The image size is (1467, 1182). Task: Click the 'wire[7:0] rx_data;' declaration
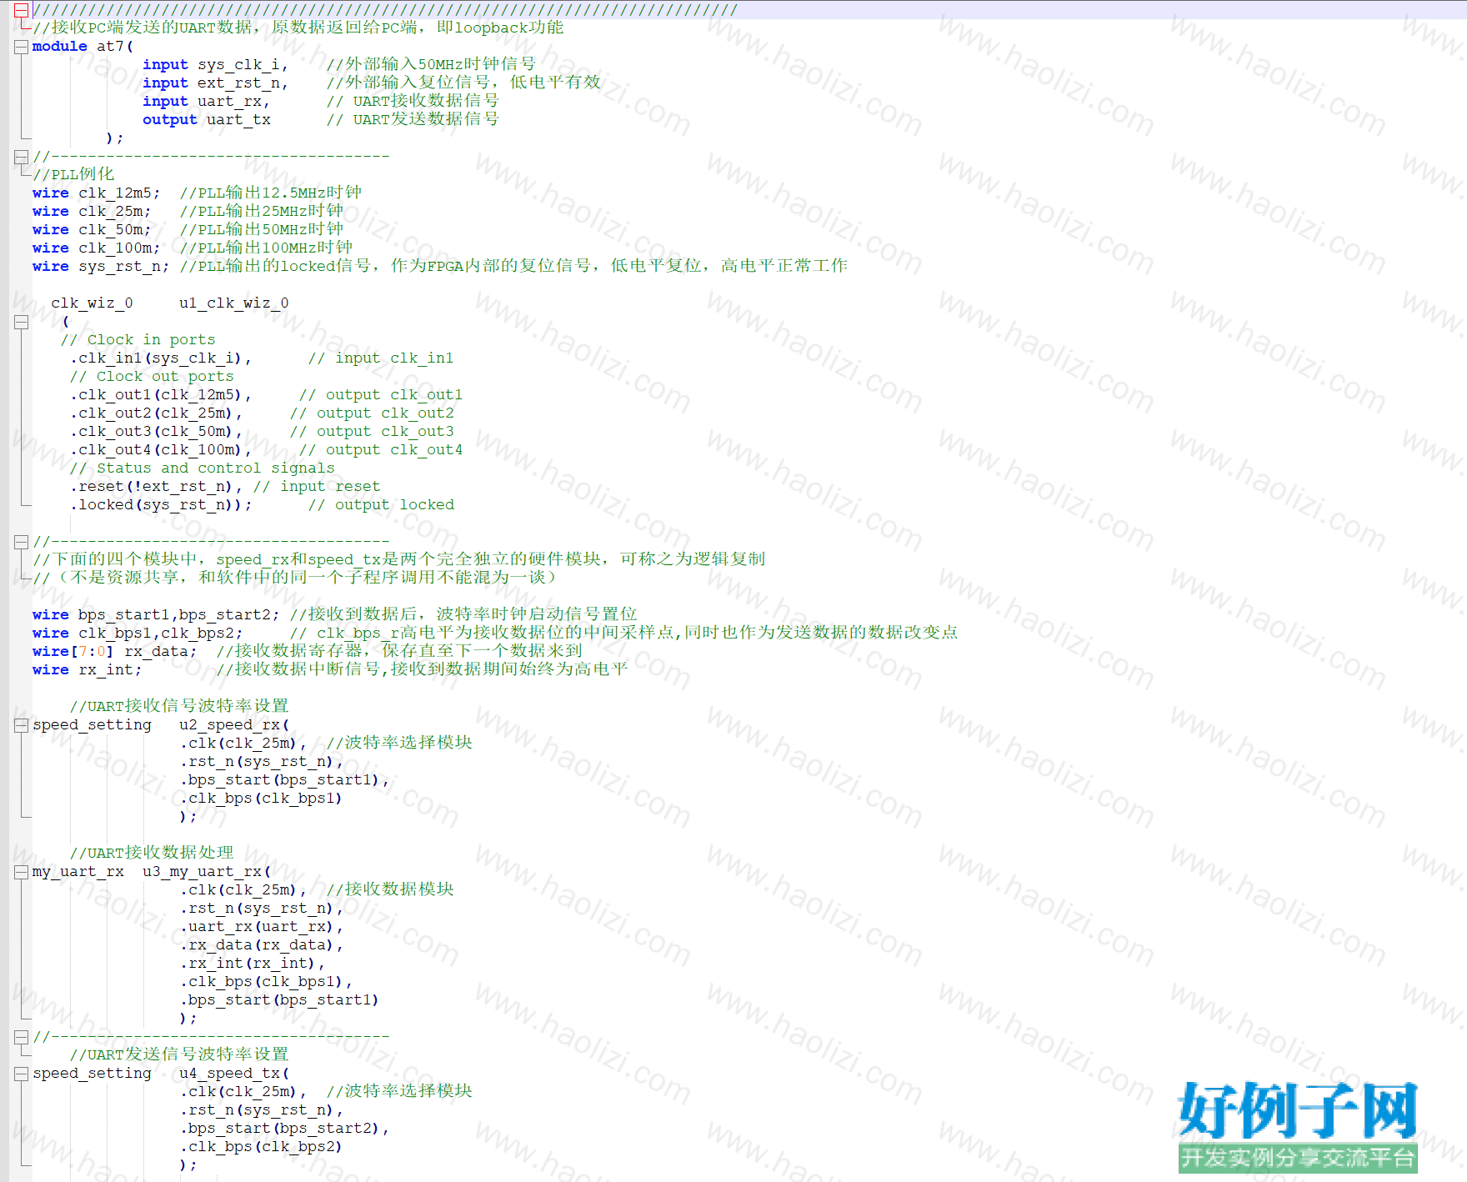[114, 652]
